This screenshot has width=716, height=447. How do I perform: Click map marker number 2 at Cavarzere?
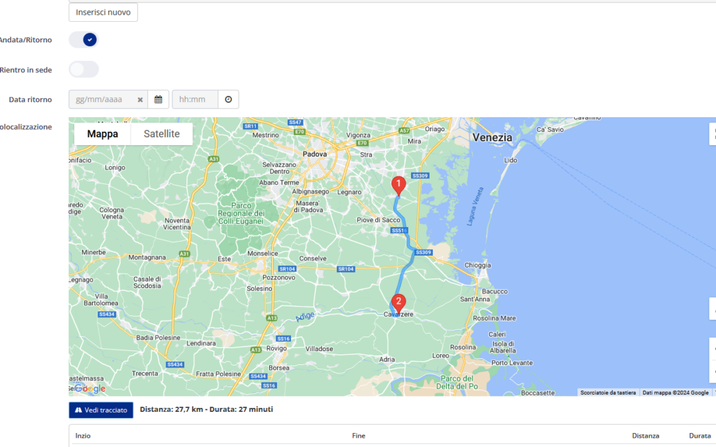tap(398, 304)
